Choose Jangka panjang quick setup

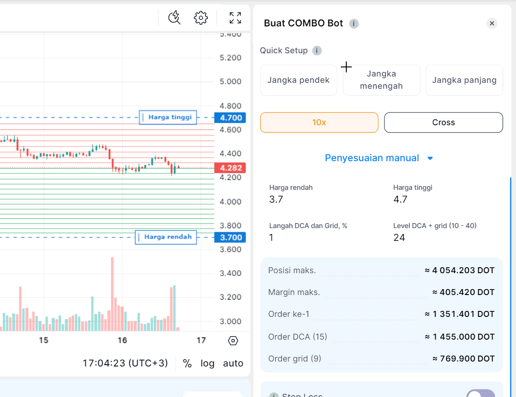(464, 80)
